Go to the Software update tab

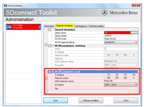coord(96,26)
